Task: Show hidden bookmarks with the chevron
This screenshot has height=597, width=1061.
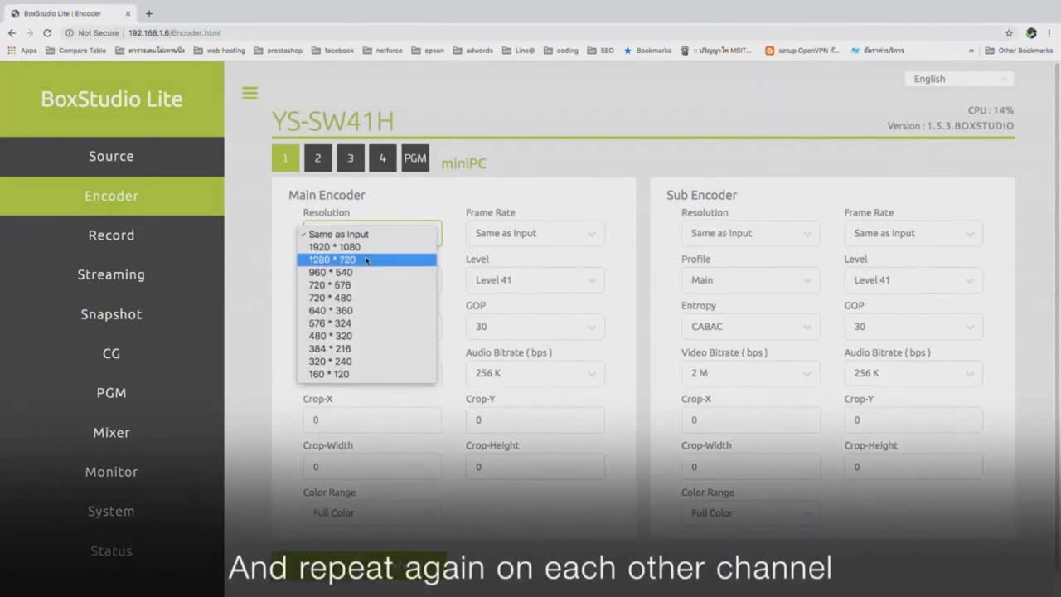Action: pos(971,51)
